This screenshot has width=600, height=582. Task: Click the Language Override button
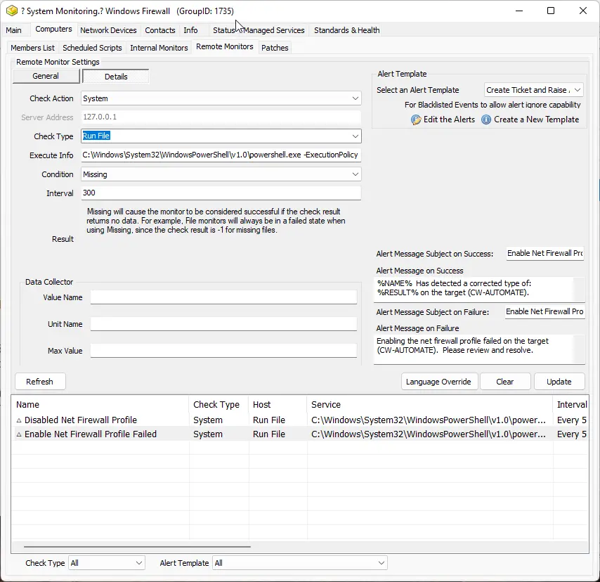[x=438, y=382]
